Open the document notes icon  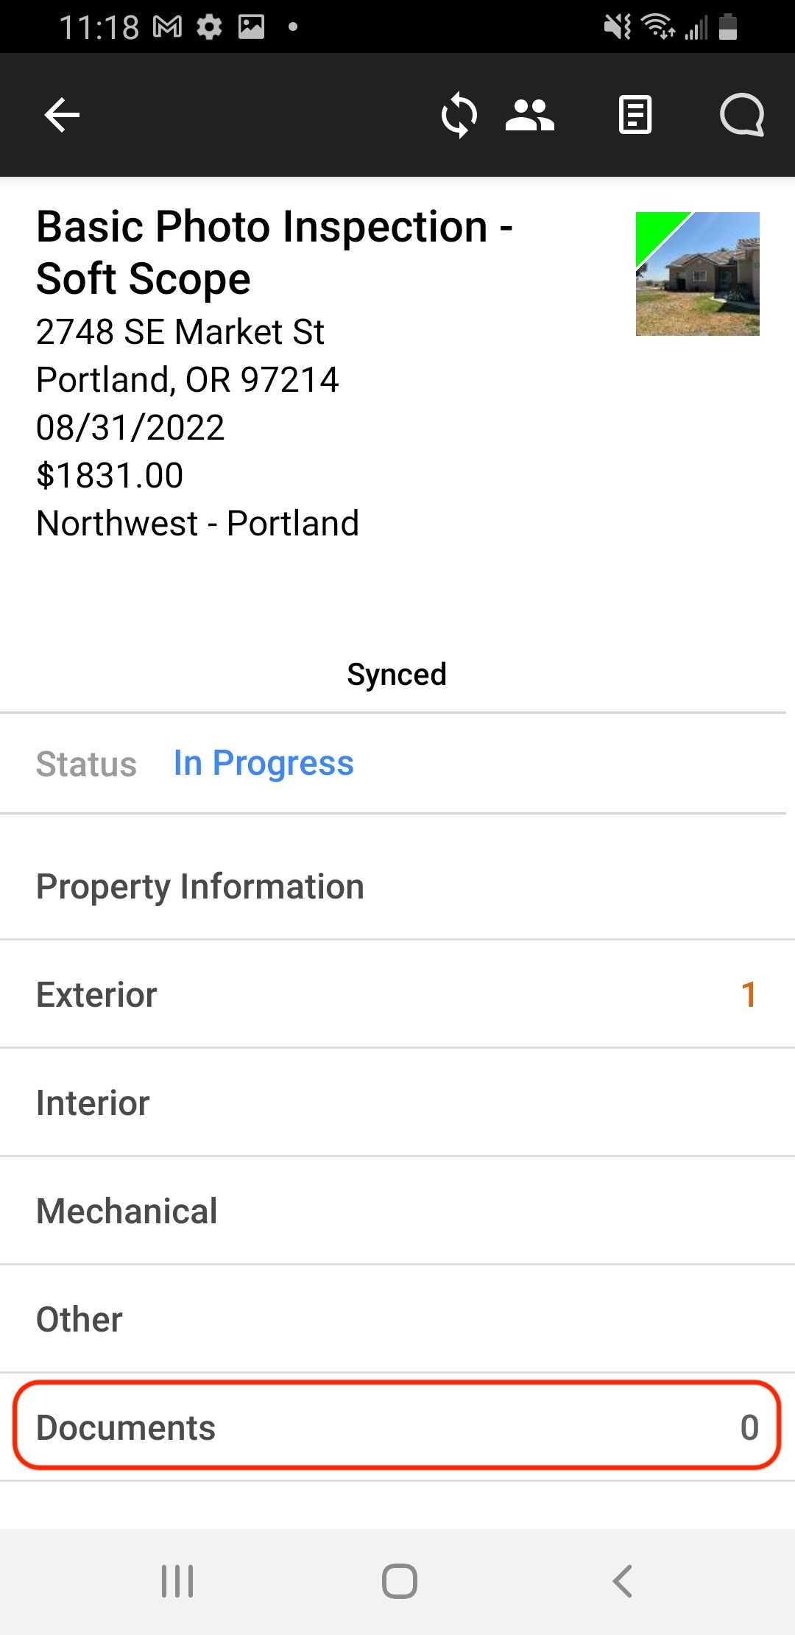[x=635, y=116]
